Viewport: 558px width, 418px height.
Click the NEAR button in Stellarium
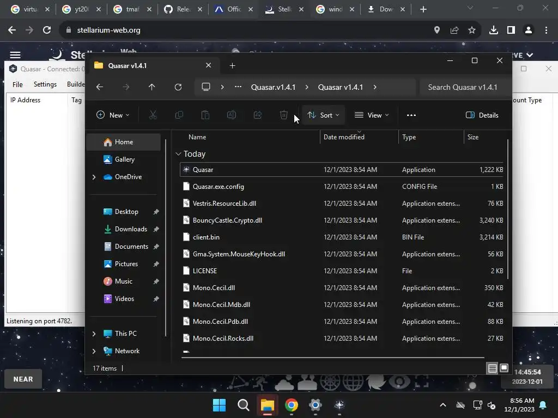(23, 379)
